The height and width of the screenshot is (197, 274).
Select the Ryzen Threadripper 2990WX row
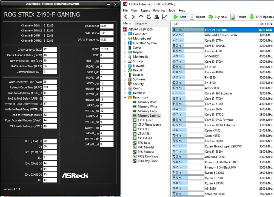[x=222, y=146]
